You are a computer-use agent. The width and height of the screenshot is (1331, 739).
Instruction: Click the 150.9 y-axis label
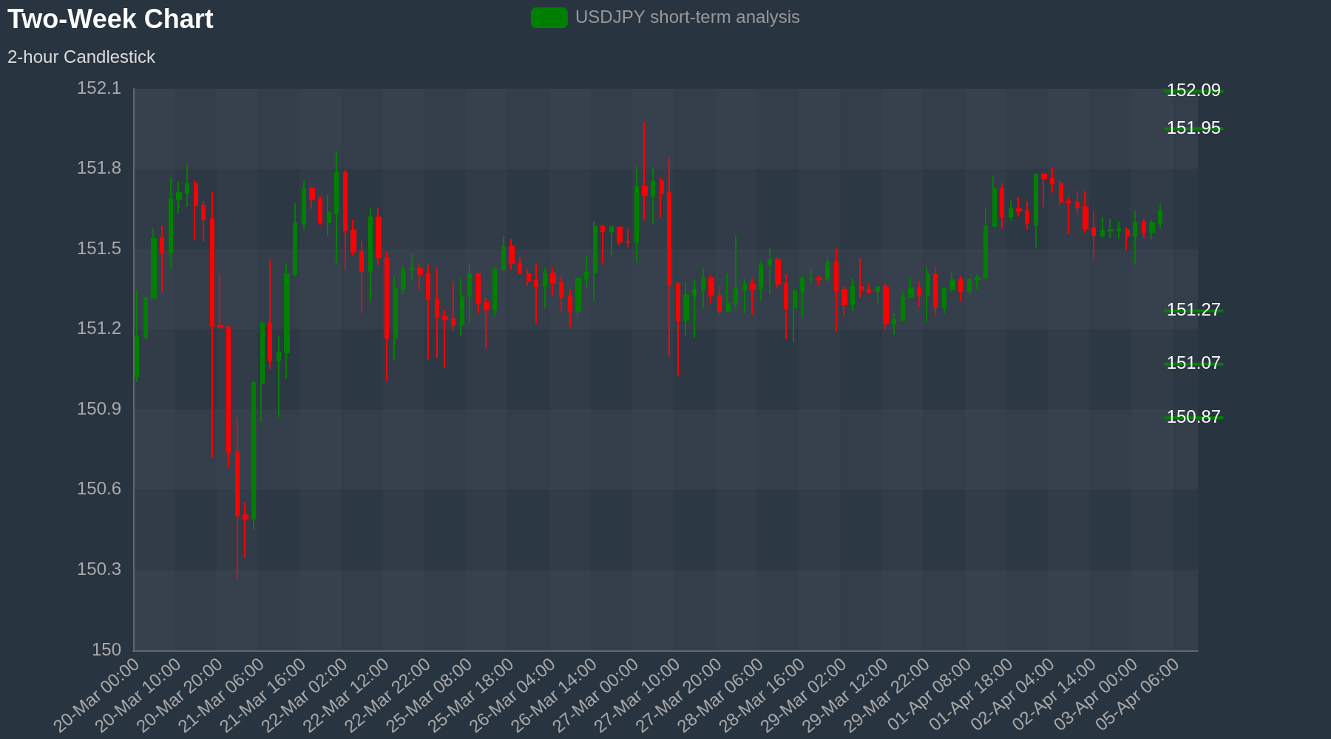coord(99,409)
